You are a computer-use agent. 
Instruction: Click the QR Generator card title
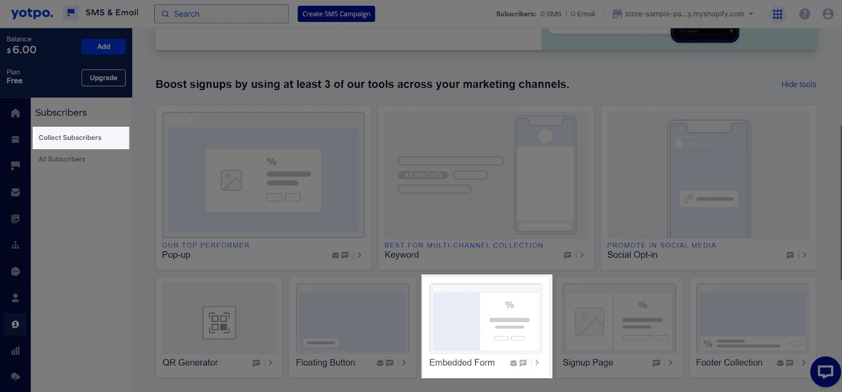tap(190, 363)
